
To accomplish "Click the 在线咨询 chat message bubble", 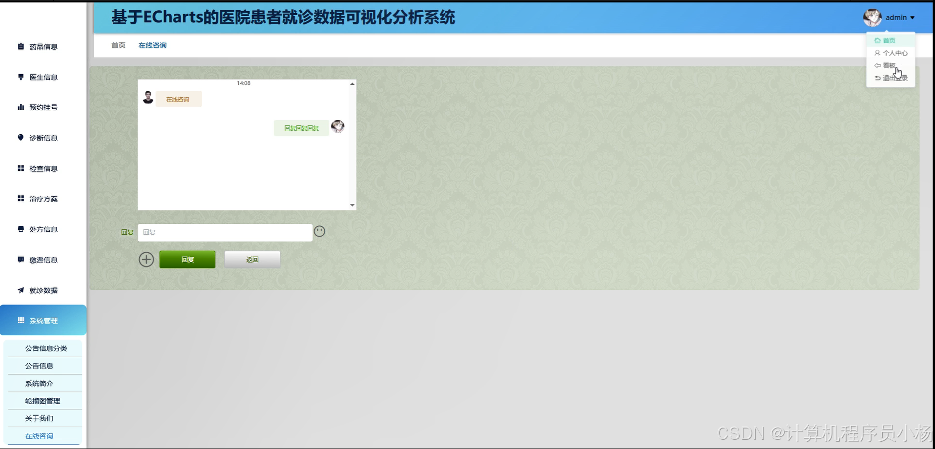I will [x=178, y=99].
